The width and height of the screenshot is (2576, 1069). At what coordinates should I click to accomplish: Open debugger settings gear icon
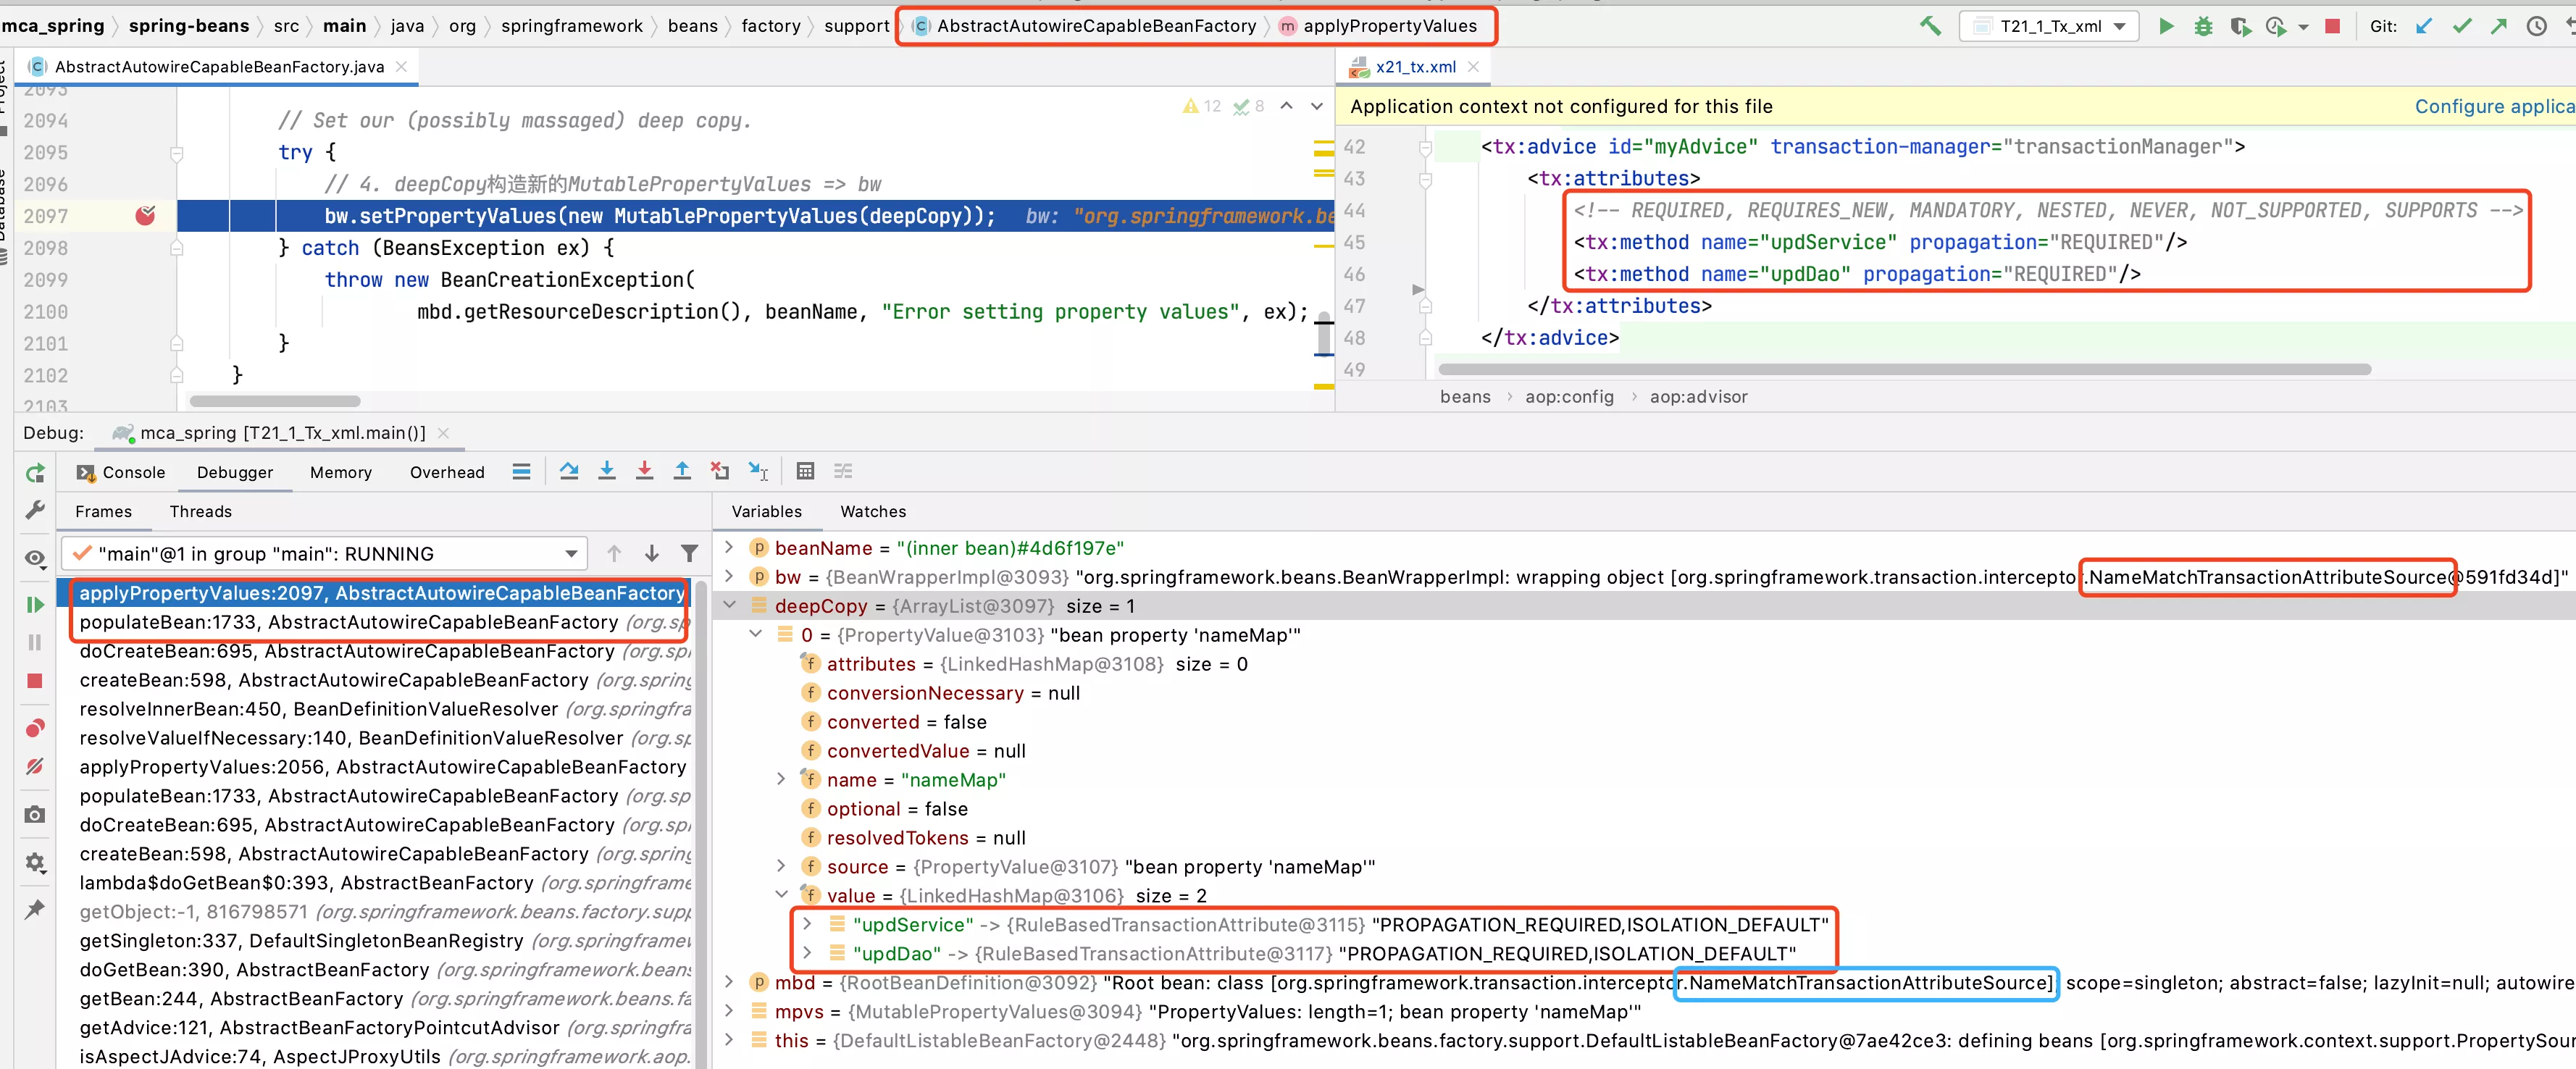click(x=35, y=862)
